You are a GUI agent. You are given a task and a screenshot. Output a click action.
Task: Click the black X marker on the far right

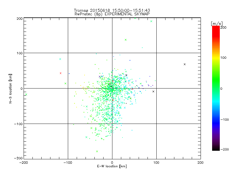click(x=185, y=64)
